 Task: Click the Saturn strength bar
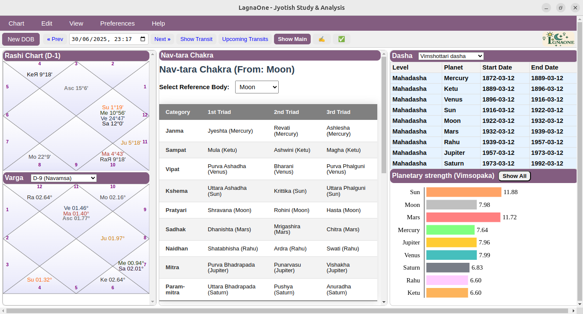click(448, 267)
